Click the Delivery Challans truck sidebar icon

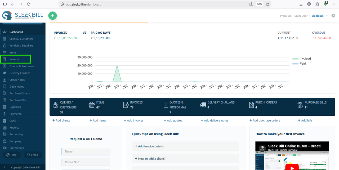tap(5, 73)
